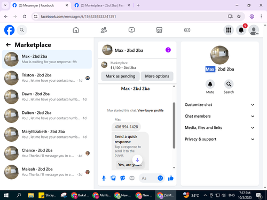Click the chat scroll down arrow
This screenshot has width=267, height=200.
coord(174,167)
